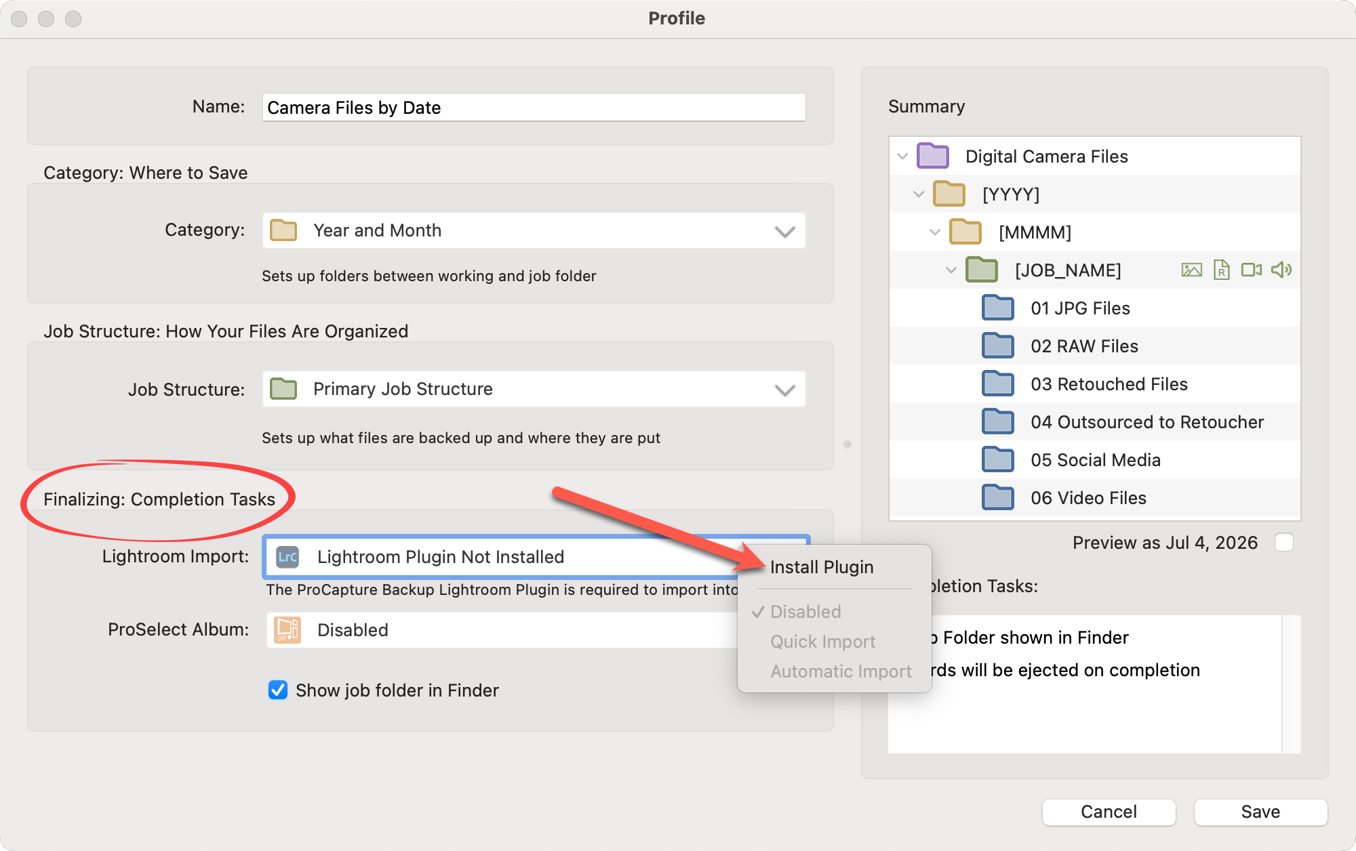Choose Install Plugin from the popup menu

(x=822, y=567)
